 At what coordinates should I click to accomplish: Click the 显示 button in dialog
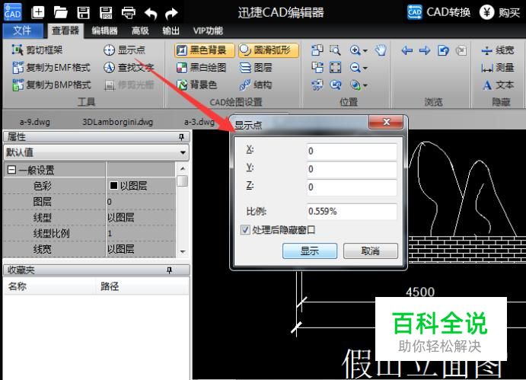point(310,251)
